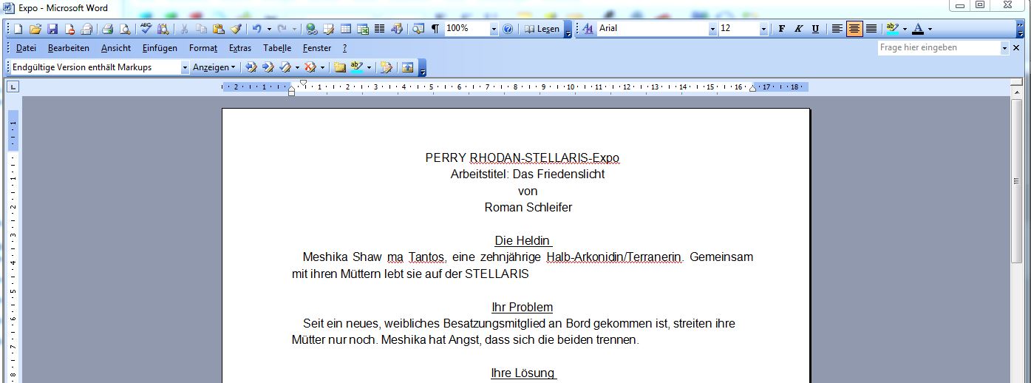This screenshot has height=383, width=1031.
Task: Run spelling and grammar check
Action: 146,29
